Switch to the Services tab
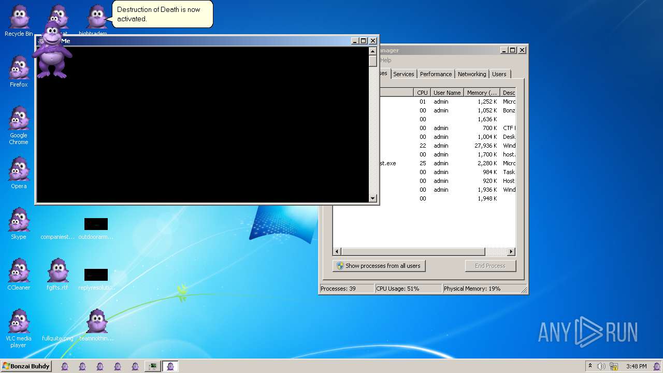The width and height of the screenshot is (663, 373). 403,74
